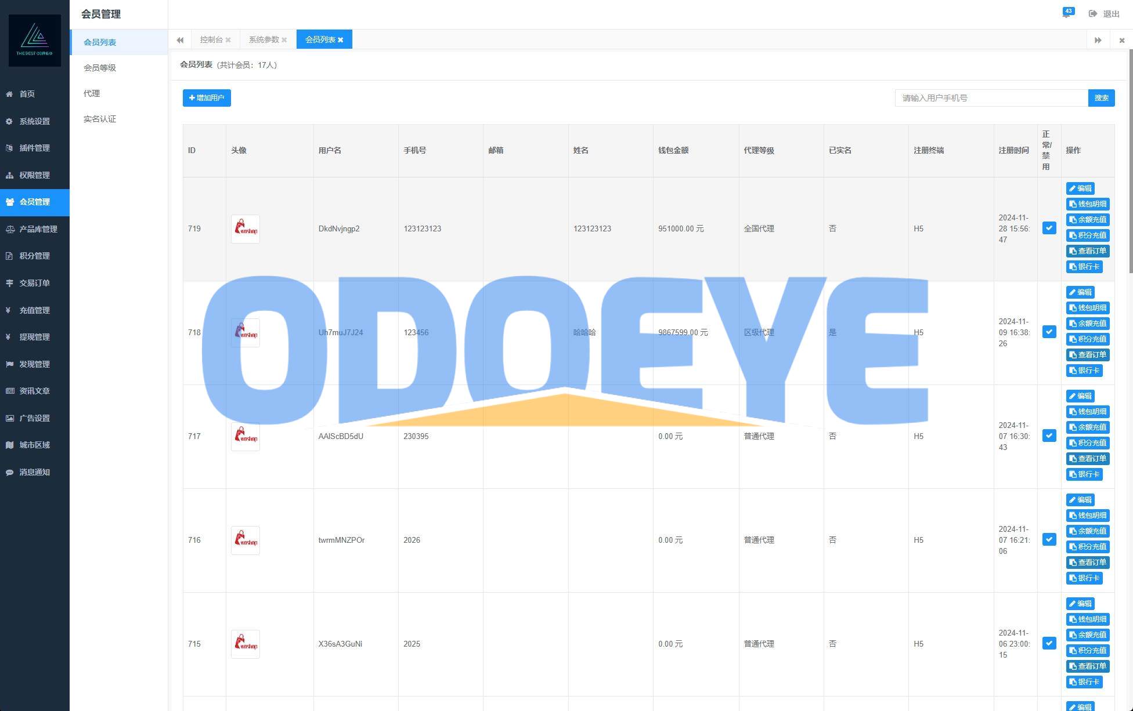1133x711 pixels.
Task: Open 银行卡 for user 718
Action: click(x=1084, y=371)
